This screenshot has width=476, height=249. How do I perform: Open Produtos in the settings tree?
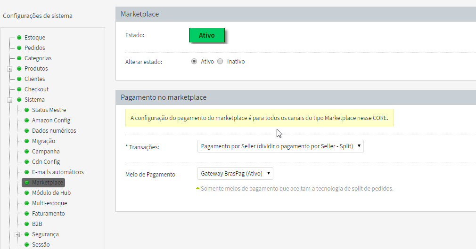click(x=36, y=69)
